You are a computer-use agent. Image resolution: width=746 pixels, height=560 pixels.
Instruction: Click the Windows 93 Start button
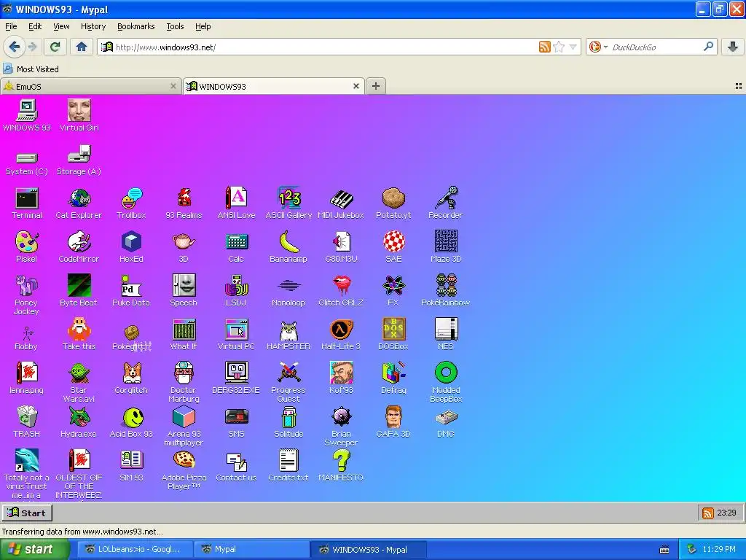click(27, 513)
